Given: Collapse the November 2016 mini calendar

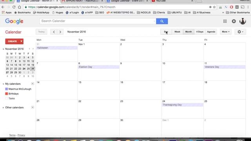Looking at the screenshot, I should 3,49.
